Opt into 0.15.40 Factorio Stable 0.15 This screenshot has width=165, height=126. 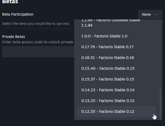(x=108, y=68)
